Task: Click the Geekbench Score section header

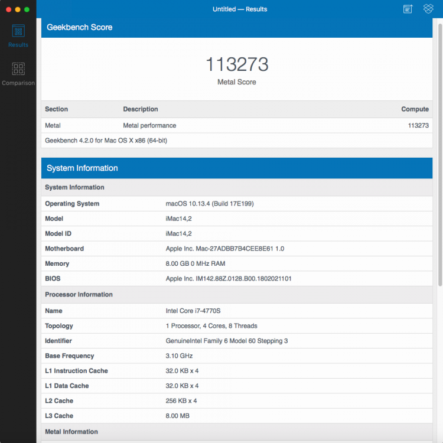Action: point(237,27)
